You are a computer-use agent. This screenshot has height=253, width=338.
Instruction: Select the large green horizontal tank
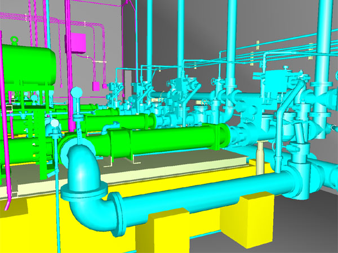point(27,65)
